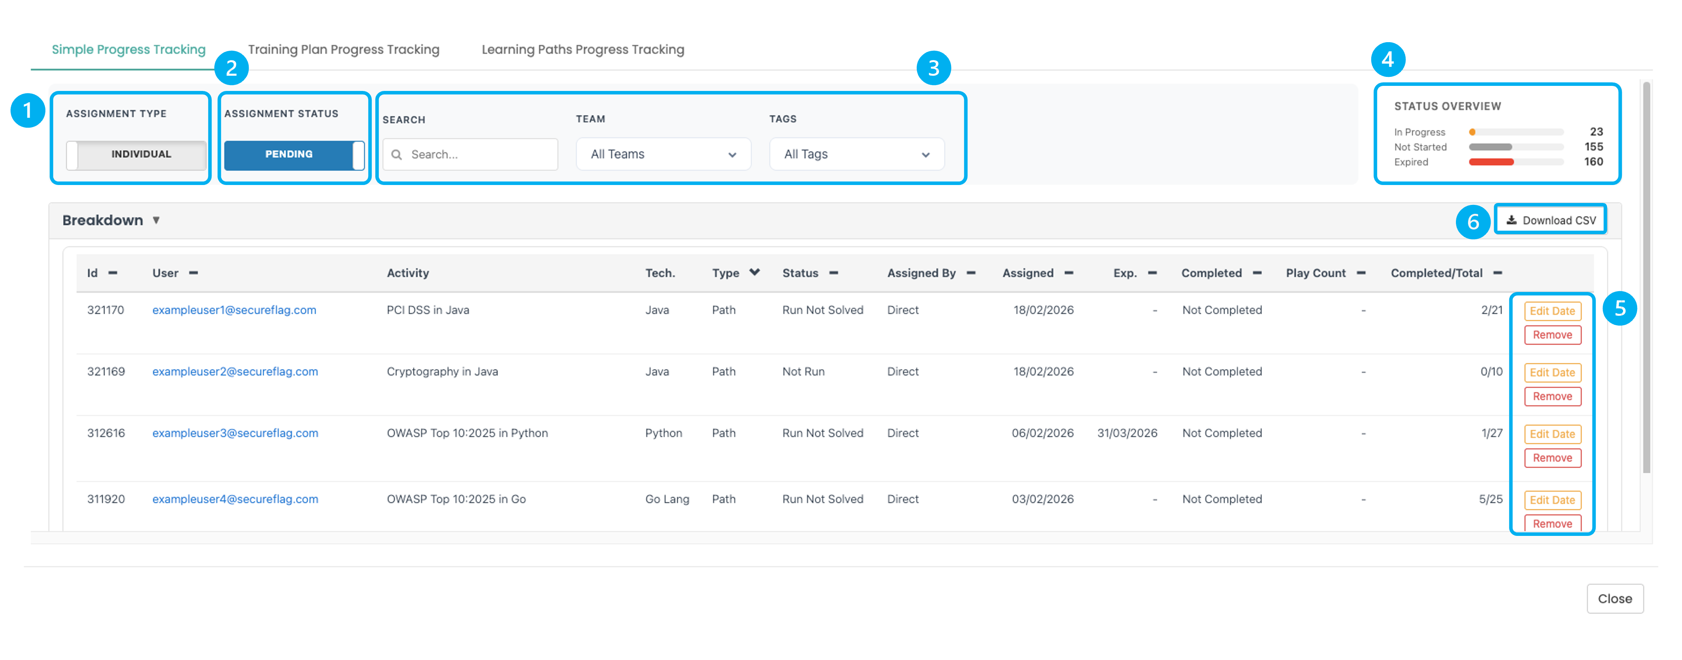The height and width of the screenshot is (660, 1682).
Task: Click the Exp. column sort icon
Action: [x=1152, y=273]
